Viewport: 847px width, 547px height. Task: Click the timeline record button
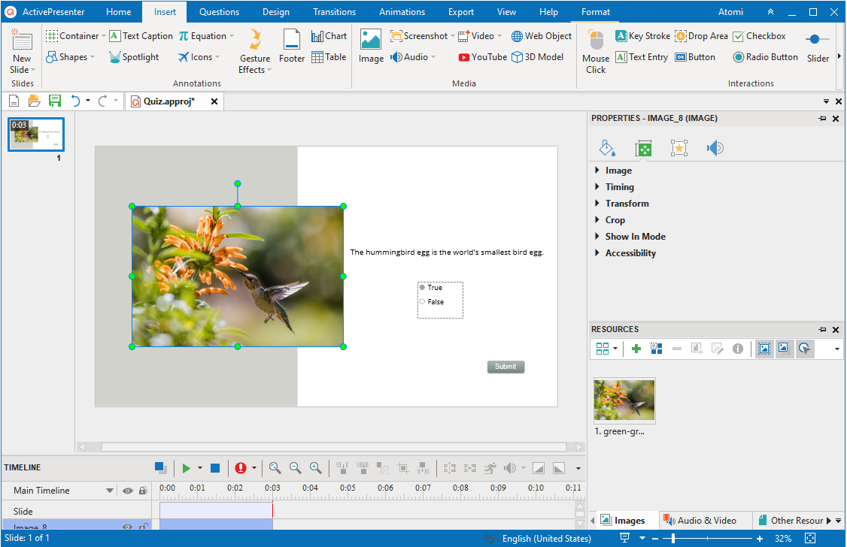(x=241, y=468)
